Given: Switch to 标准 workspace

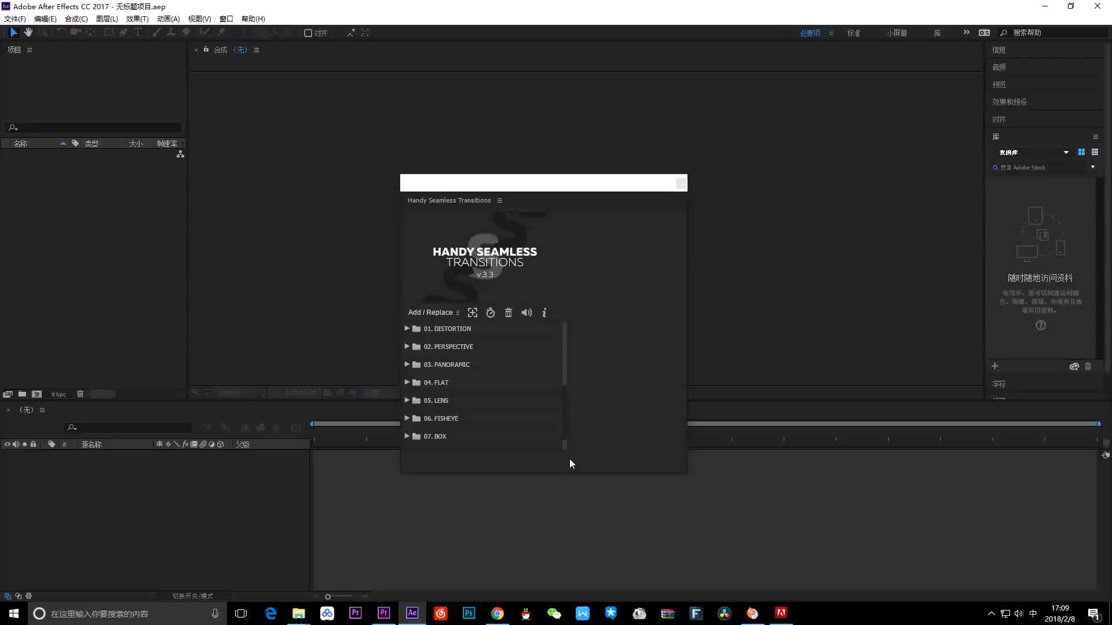Looking at the screenshot, I should click(854, 33).
